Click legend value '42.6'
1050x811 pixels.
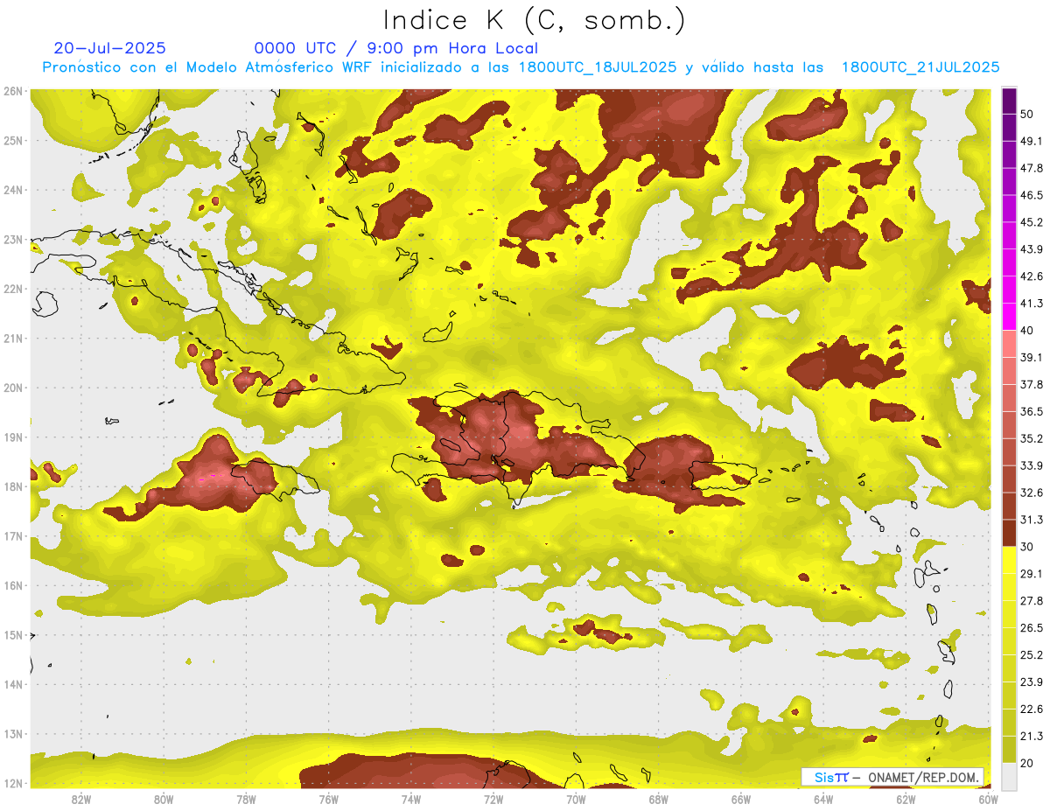1032,276
